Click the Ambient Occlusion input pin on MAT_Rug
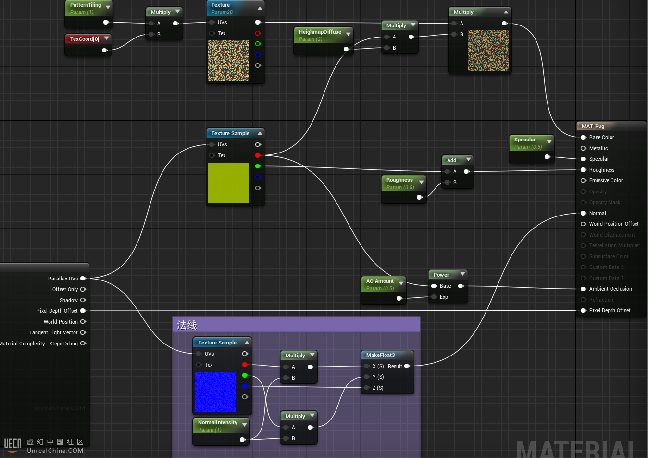Viewport: 648px width, 458px height. click(x=584, y=289)
